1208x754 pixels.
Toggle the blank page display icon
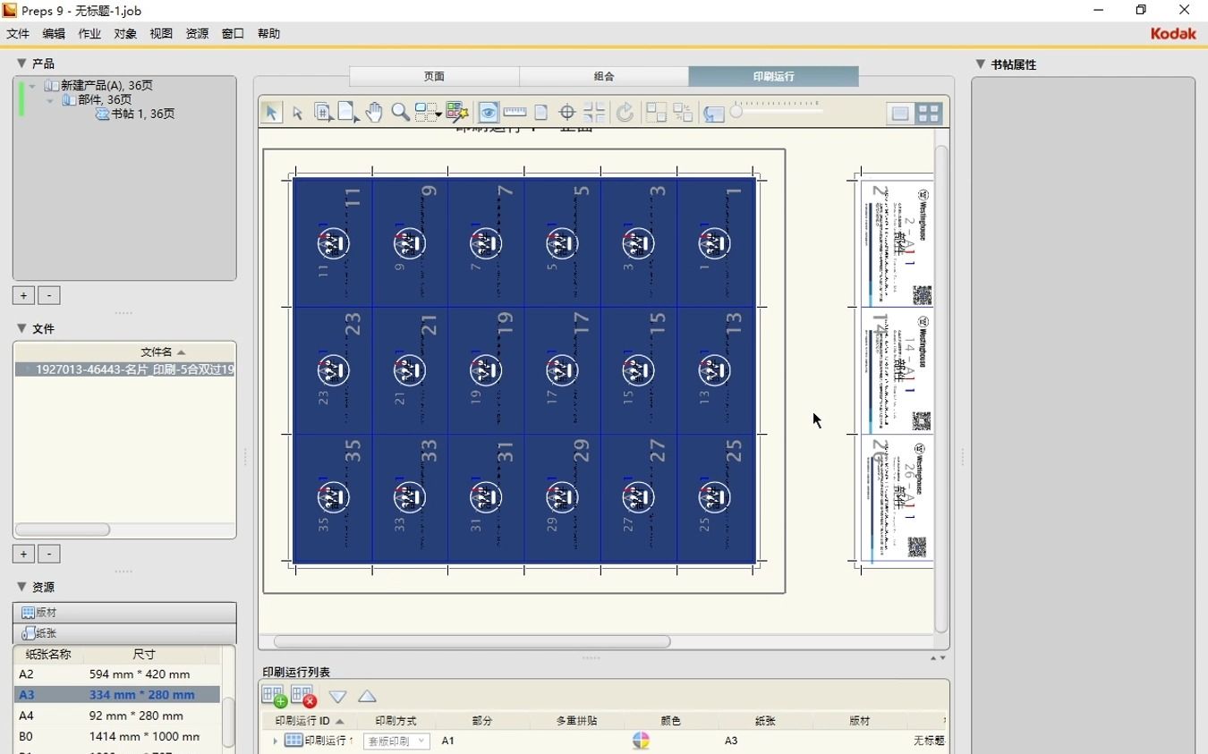540,112
